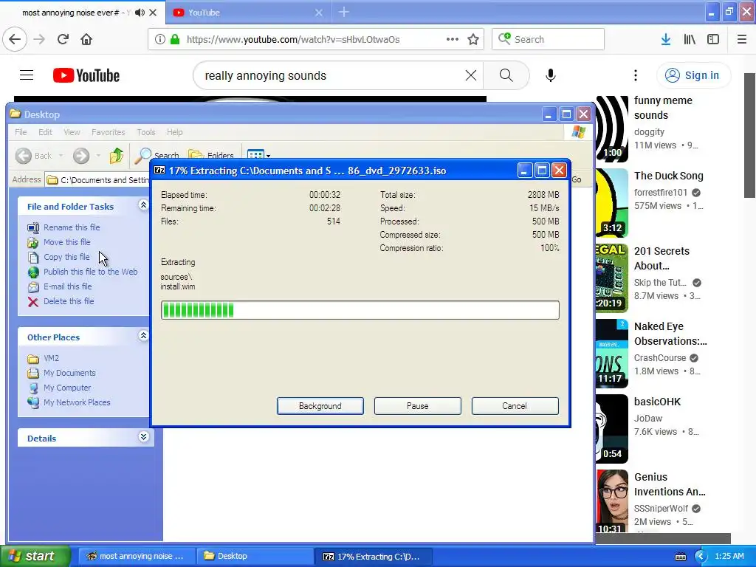Screen dimensions: 756x567
Task: Open Firefox hamburger menu
Action: (x=741, y=40)
